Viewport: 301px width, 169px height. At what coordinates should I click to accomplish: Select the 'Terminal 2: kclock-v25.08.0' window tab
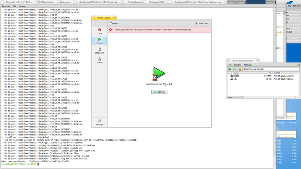tap(19, 2)
